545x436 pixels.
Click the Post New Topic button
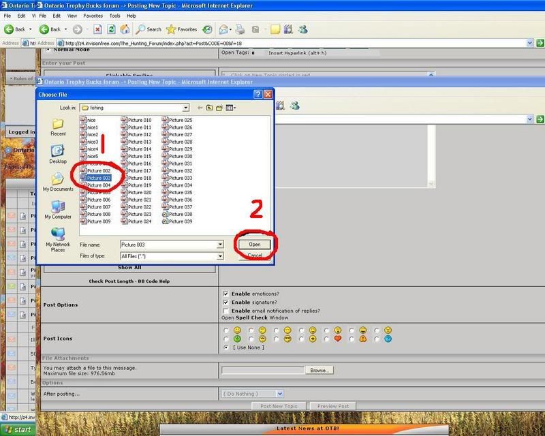(x=279, y=406)
